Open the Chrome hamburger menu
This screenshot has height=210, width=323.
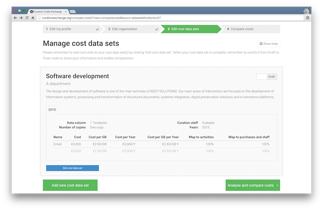[308, 18]
